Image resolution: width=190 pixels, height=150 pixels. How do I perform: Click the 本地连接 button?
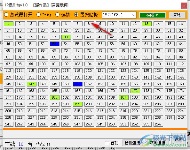click(x=157, y=143)
